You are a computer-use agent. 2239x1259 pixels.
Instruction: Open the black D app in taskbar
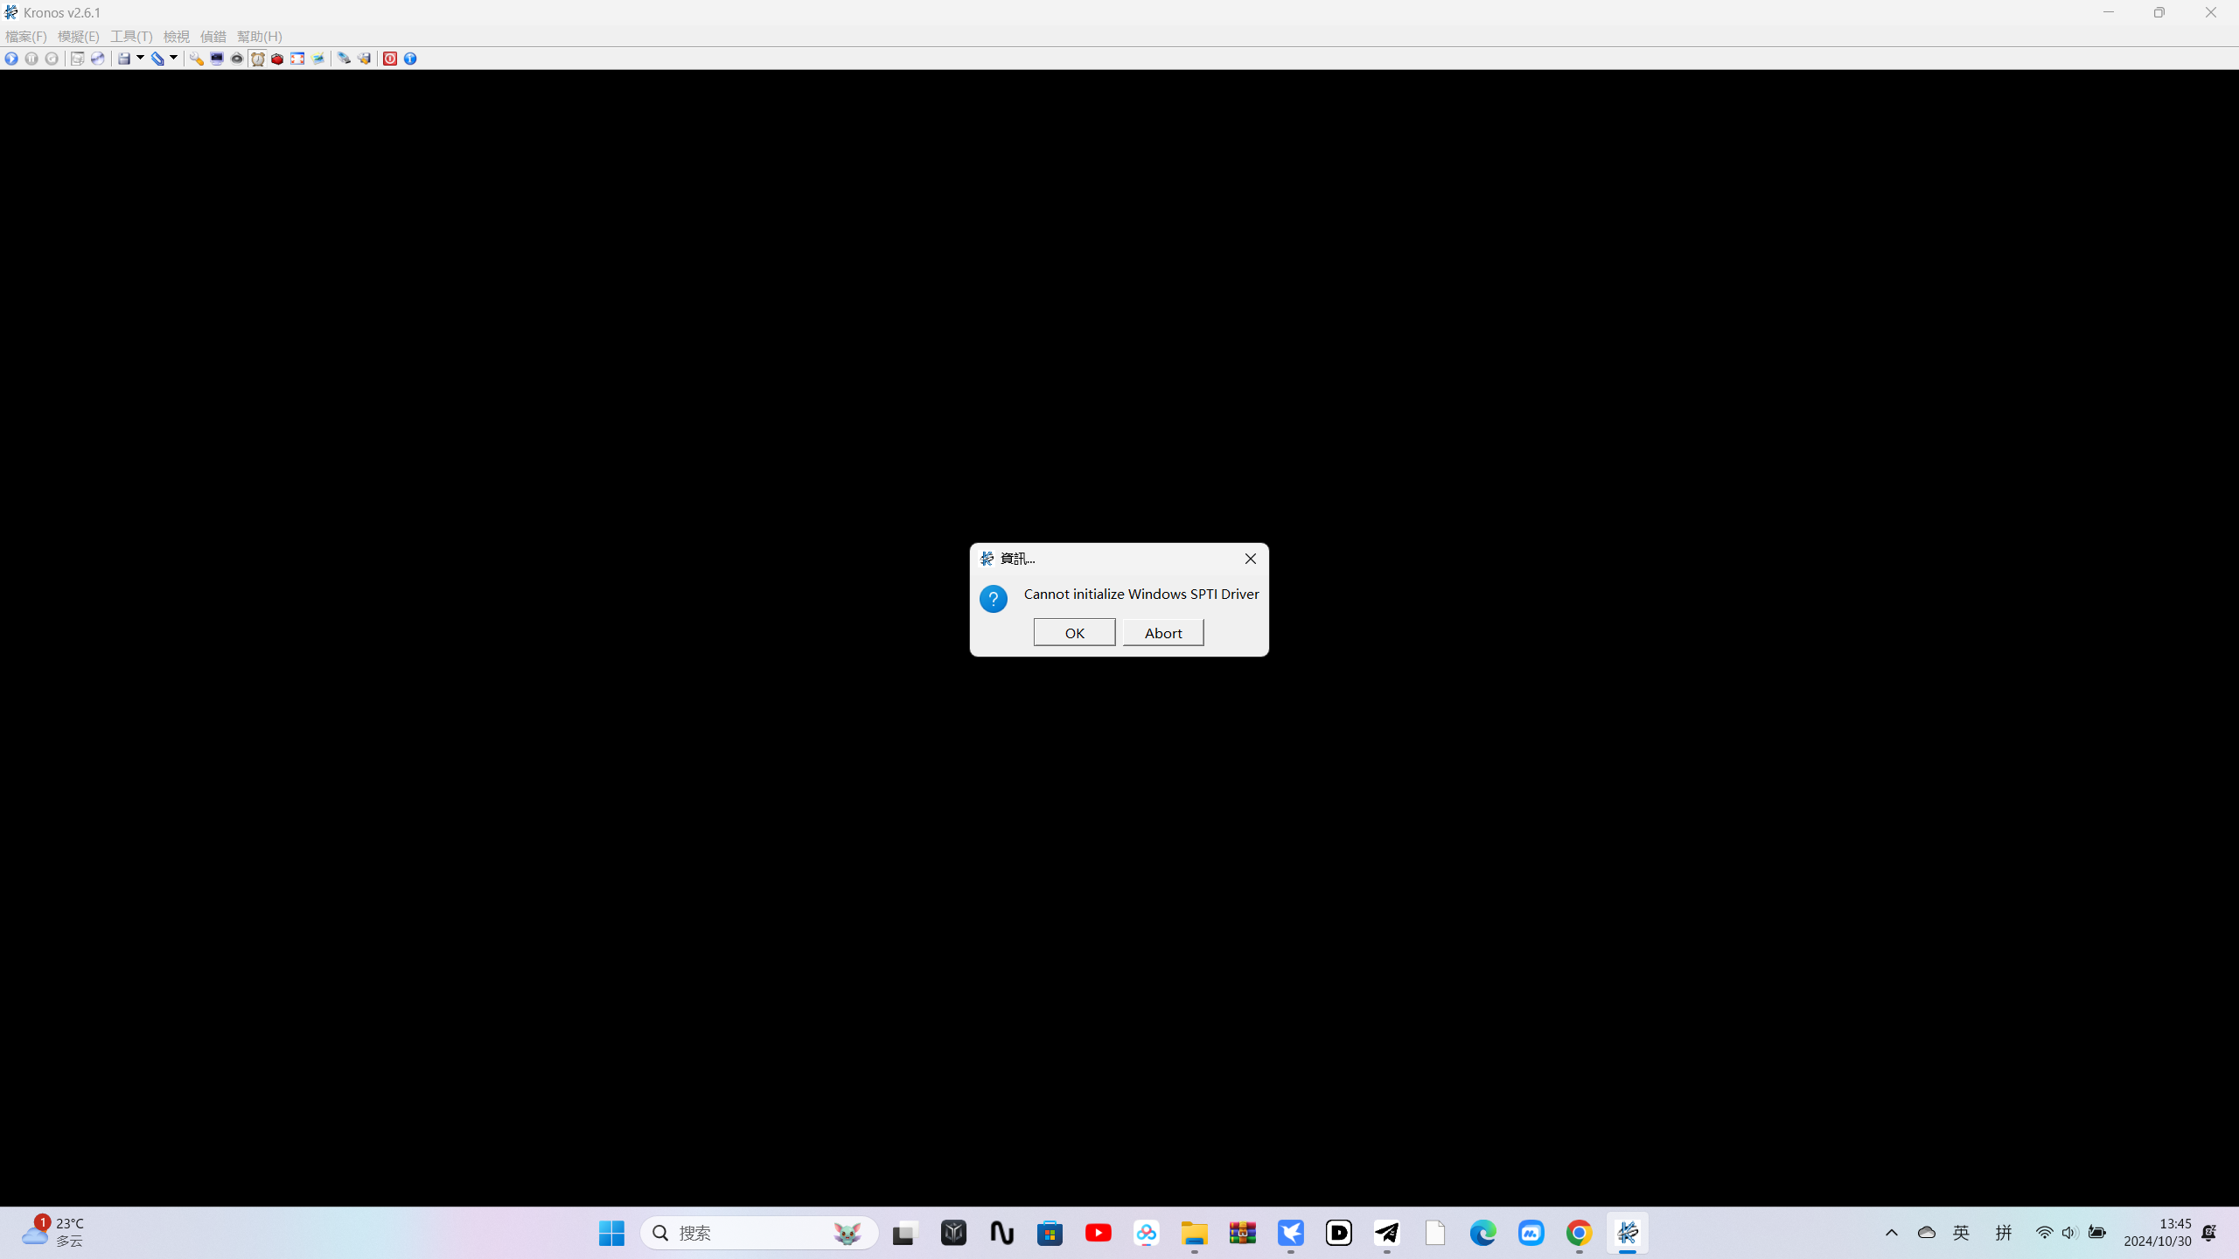pos(1339,1233)
